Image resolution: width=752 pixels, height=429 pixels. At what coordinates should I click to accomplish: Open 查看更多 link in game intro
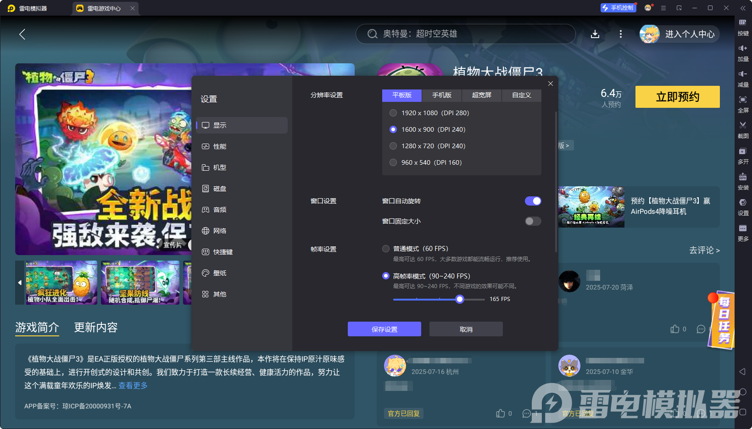pyautogui.click(x=133, y=385)
